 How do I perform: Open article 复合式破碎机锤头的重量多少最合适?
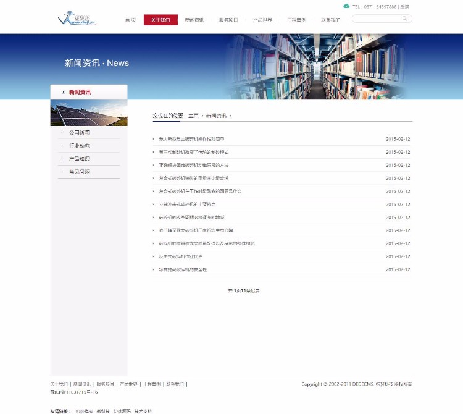[194, 178]
